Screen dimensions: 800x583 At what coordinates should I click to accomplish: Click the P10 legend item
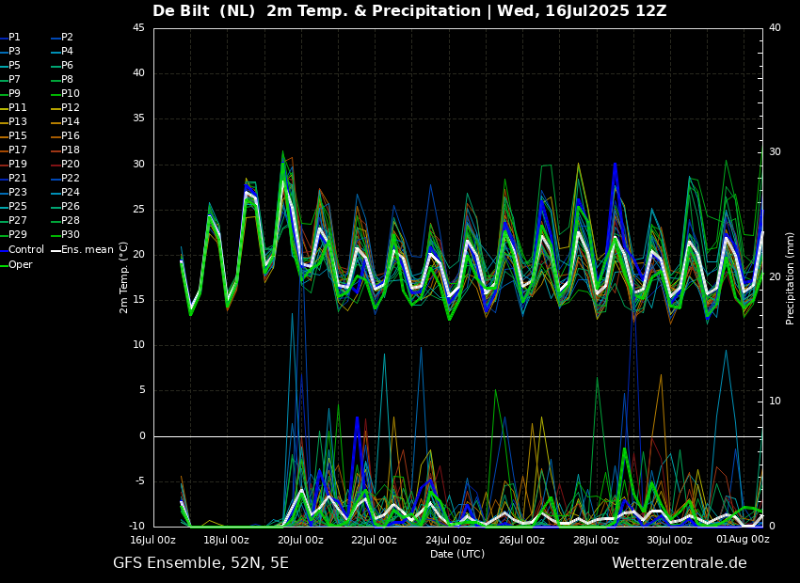click(x=66, y=93)
